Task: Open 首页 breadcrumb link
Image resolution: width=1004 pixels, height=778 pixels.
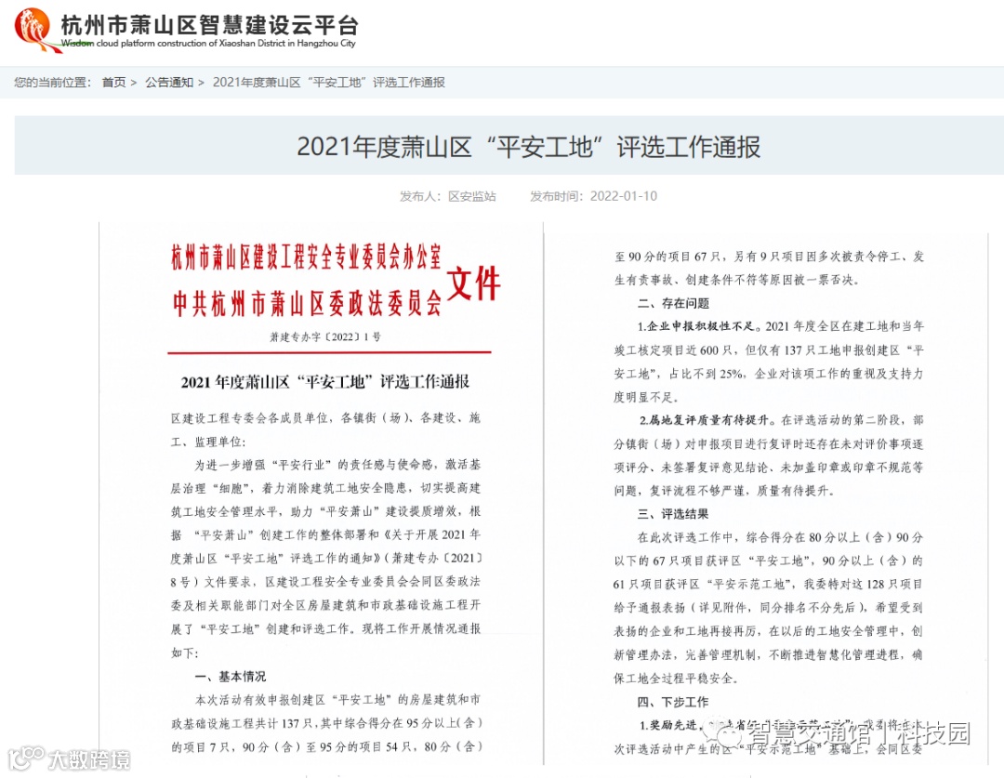Action: 114,83
